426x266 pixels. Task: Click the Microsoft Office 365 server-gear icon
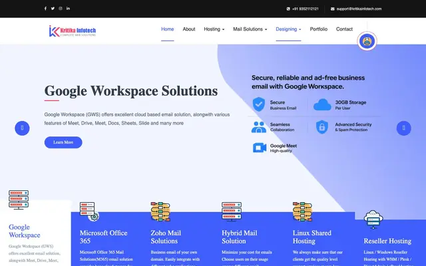[x=89, y=211]
